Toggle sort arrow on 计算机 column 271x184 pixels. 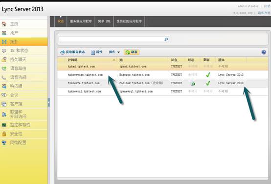point(114,60)
